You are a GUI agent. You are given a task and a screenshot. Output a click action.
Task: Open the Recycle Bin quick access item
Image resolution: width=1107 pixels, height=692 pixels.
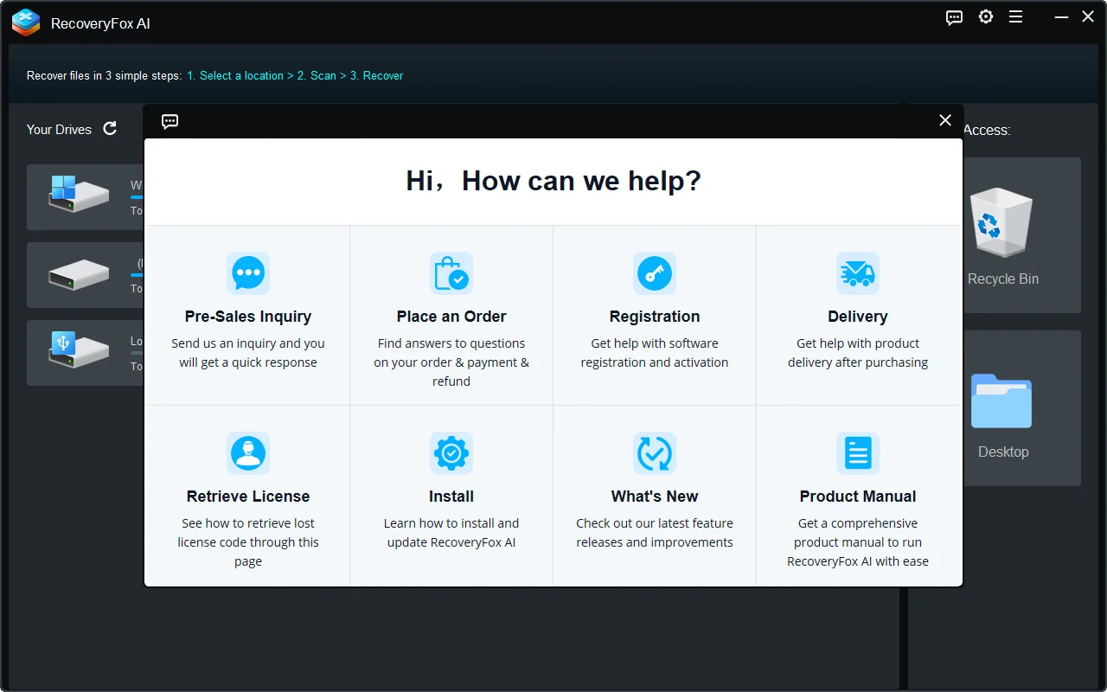click(1002, 234)
